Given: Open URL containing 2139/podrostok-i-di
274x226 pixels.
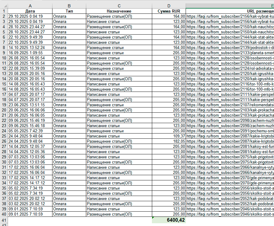Looking at the screenshot, I should (x=230, y=47).
